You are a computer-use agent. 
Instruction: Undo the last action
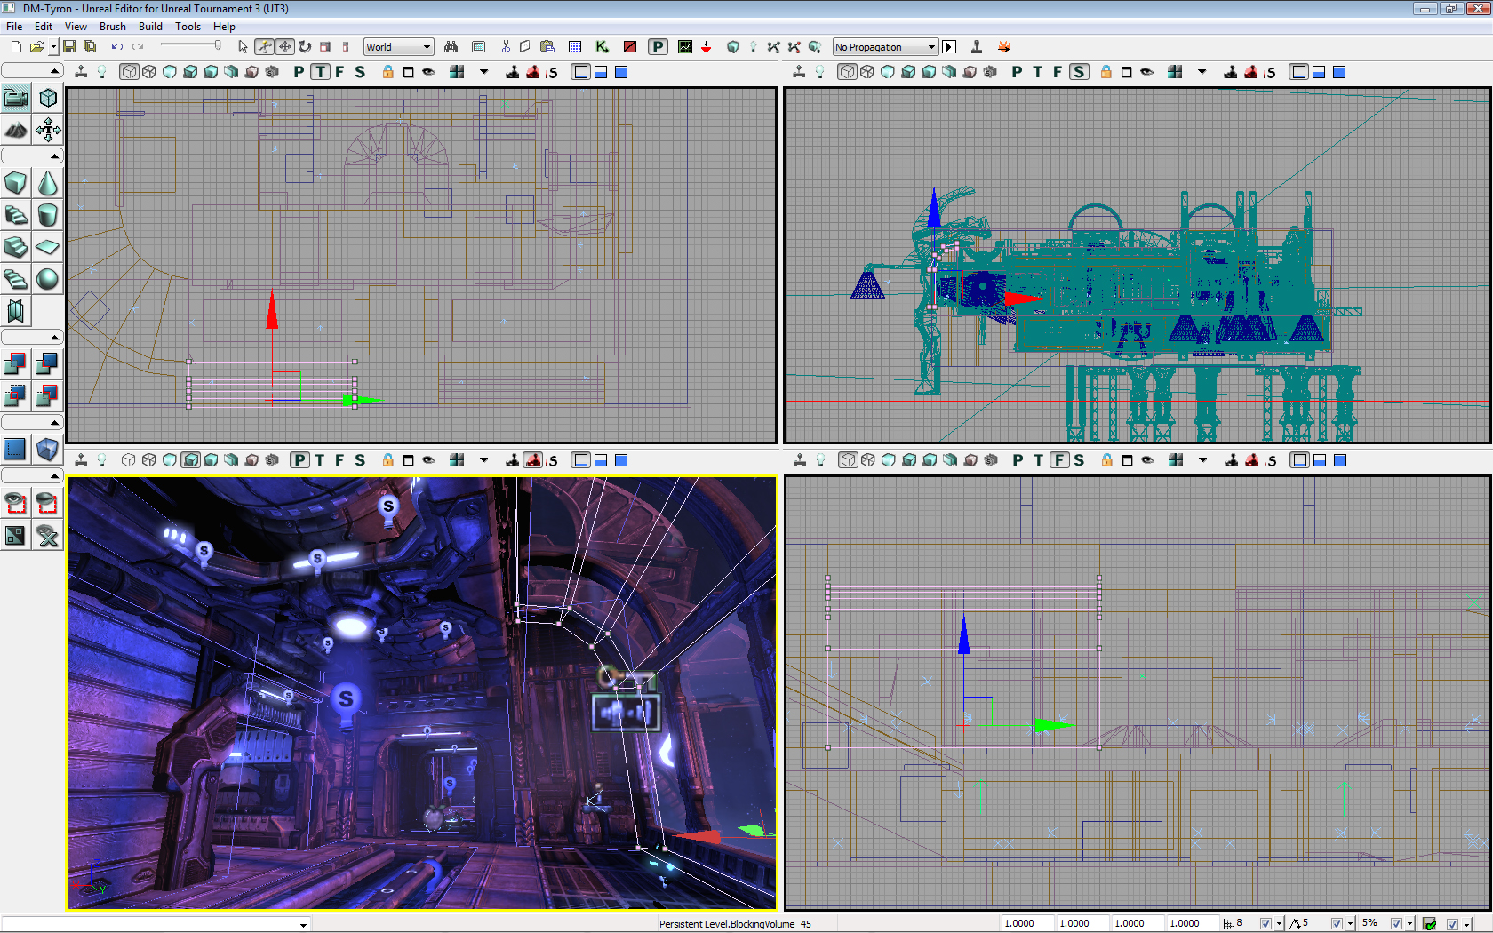point(116,47)
